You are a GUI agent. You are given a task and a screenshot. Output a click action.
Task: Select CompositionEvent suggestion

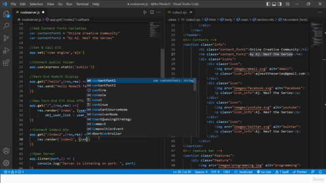point(141,129)
